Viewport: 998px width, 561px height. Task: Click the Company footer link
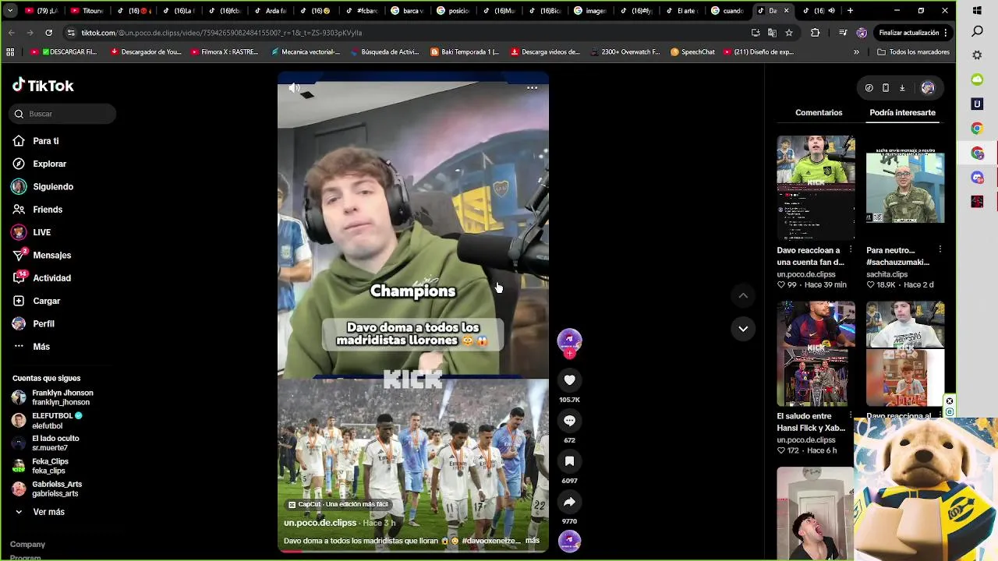(27, 545)
